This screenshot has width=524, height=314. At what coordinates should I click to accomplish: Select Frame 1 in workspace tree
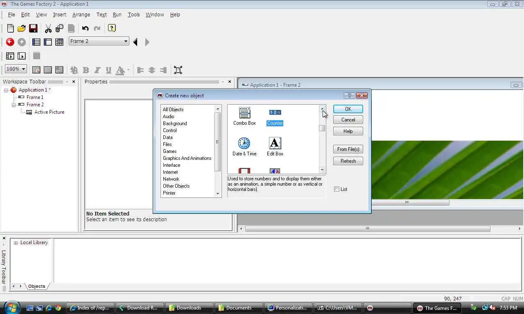[x=35, y=97]
